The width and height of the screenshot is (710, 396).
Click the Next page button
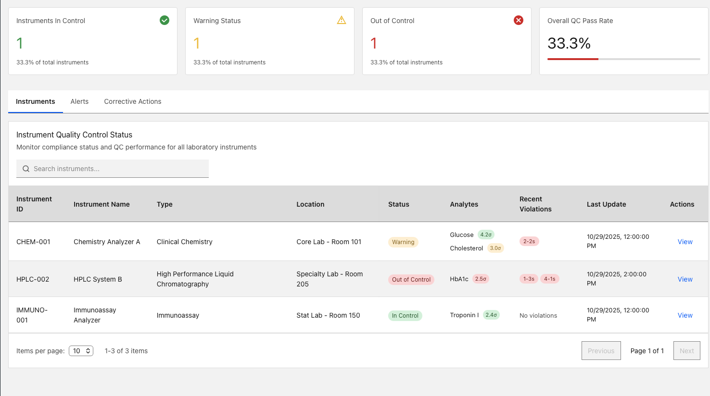pyautogui.click(x=686, y=351)
